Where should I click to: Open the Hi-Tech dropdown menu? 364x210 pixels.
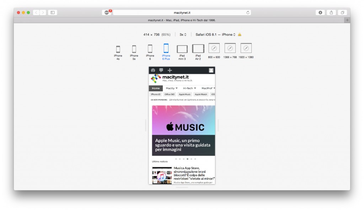[188, 88]
